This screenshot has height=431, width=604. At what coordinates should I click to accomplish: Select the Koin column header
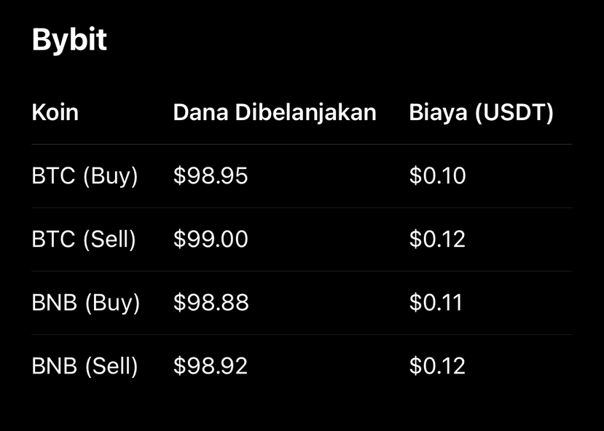pyautogui.click(x=55, y=113)
